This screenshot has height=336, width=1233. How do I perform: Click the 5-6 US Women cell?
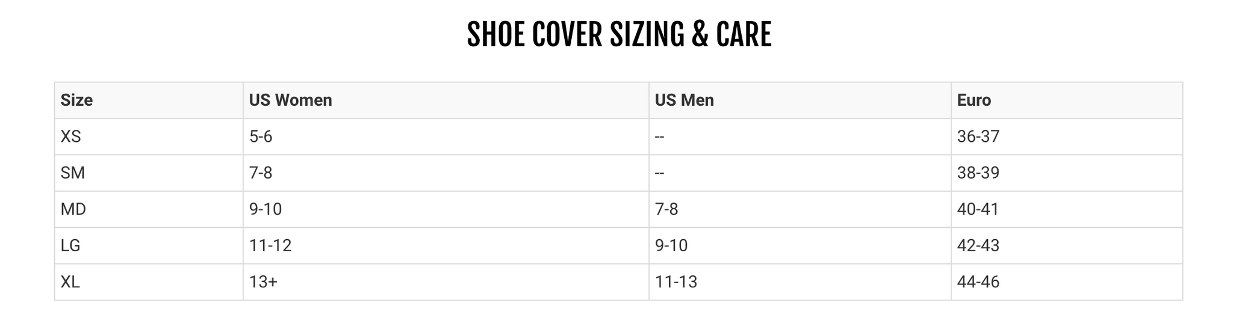coord(261,137)
